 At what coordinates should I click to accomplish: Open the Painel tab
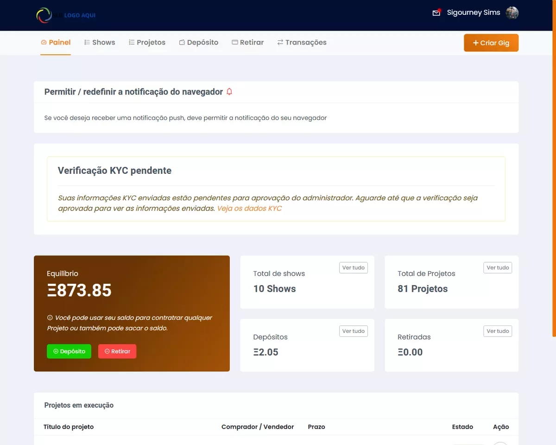pyautogui.click(x=56, y=43)
